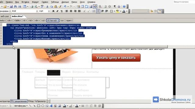Click the Insert Picture from file icon
This screenshot has height=109, width=195.
(91, 7)
